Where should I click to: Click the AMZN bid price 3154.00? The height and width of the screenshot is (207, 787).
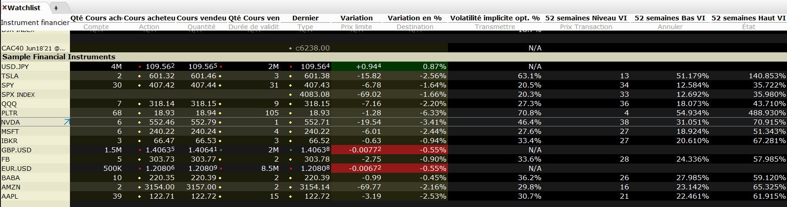tap(159, 187)
